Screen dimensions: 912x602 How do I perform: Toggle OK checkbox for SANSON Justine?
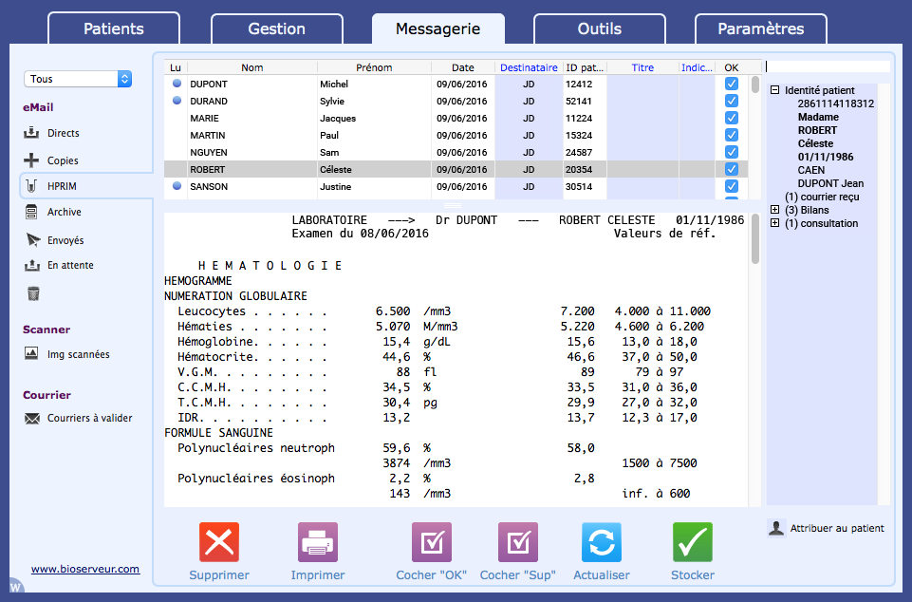731,186
